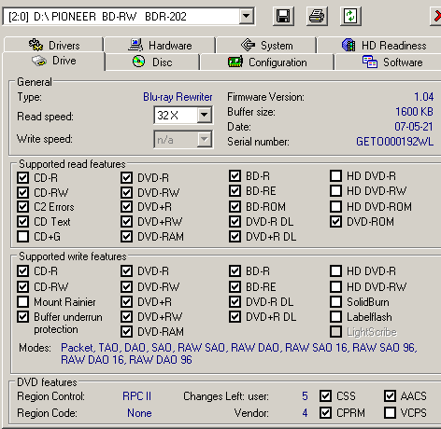This screenshot has height=429, width=441.
Task: Click the PIONEER BD-RW drive combo box
Action: tap(129, 16)
